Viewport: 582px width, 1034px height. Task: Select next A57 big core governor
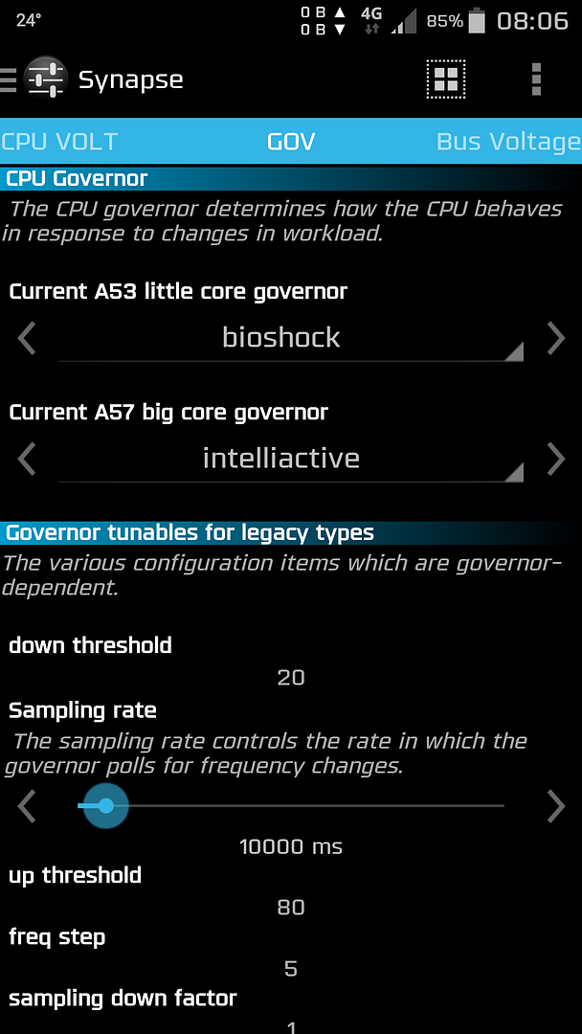(555, 459)
